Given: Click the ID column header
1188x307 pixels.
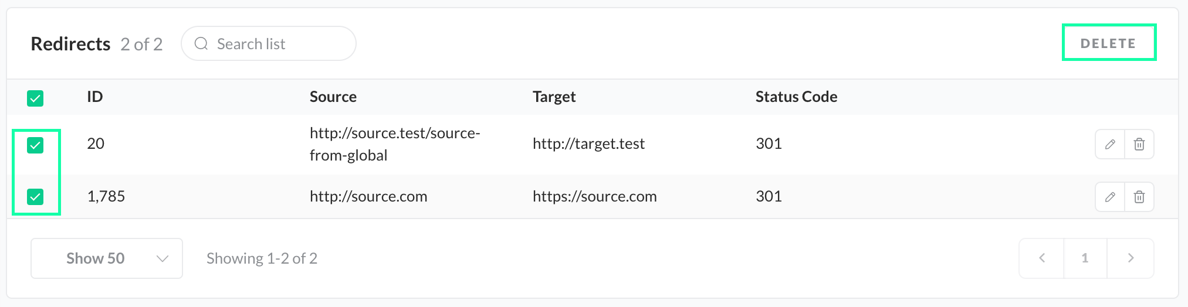Looking at the screenshot, I should pyautogui.click(x=95, y=97).
